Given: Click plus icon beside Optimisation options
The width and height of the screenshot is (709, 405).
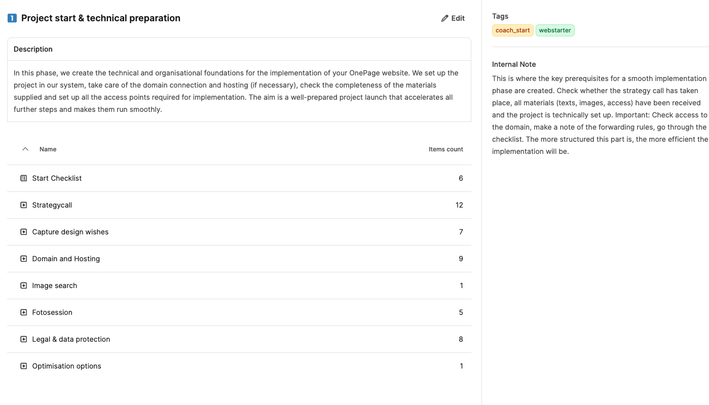Looking at the screenshot, I should (x=23, y=366).
